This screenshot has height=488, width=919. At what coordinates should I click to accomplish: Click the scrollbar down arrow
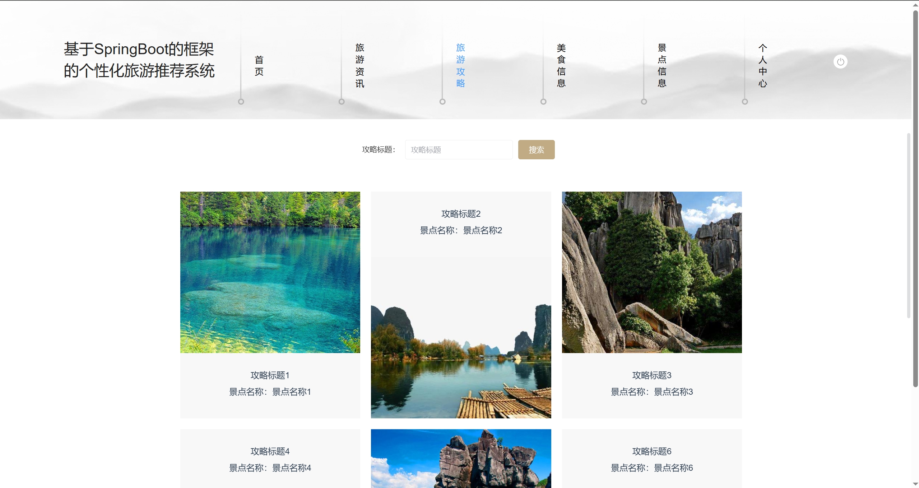915,484
